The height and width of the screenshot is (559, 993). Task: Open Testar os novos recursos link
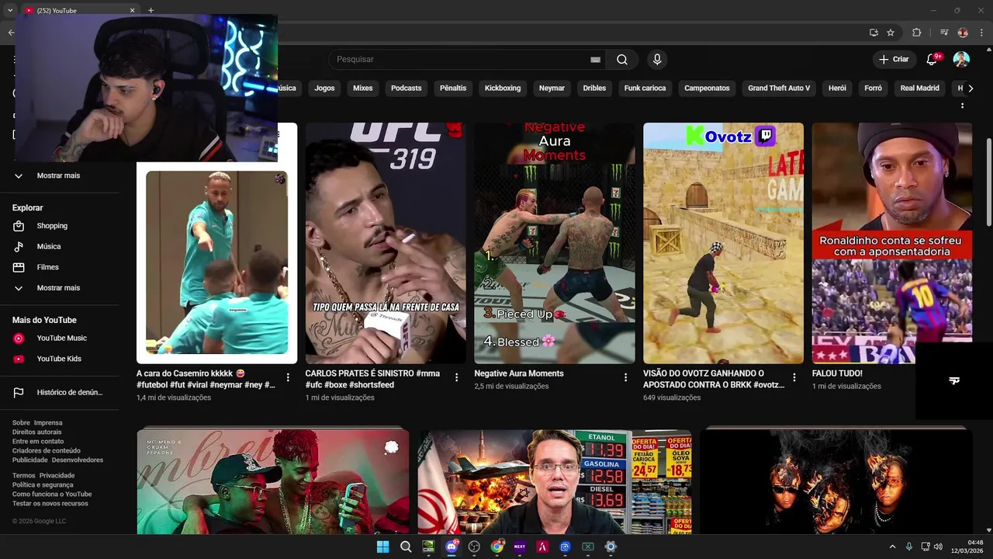50,504
